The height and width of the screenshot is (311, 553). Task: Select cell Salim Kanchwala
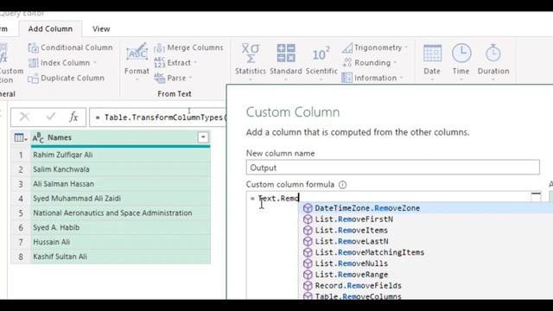(x=121, y=169)
